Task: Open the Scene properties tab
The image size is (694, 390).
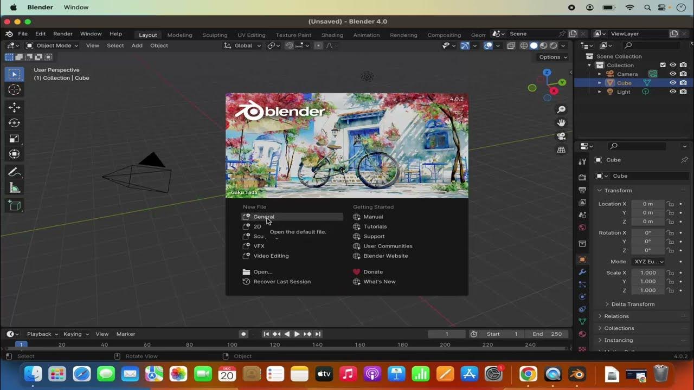Action: [582, 214]
